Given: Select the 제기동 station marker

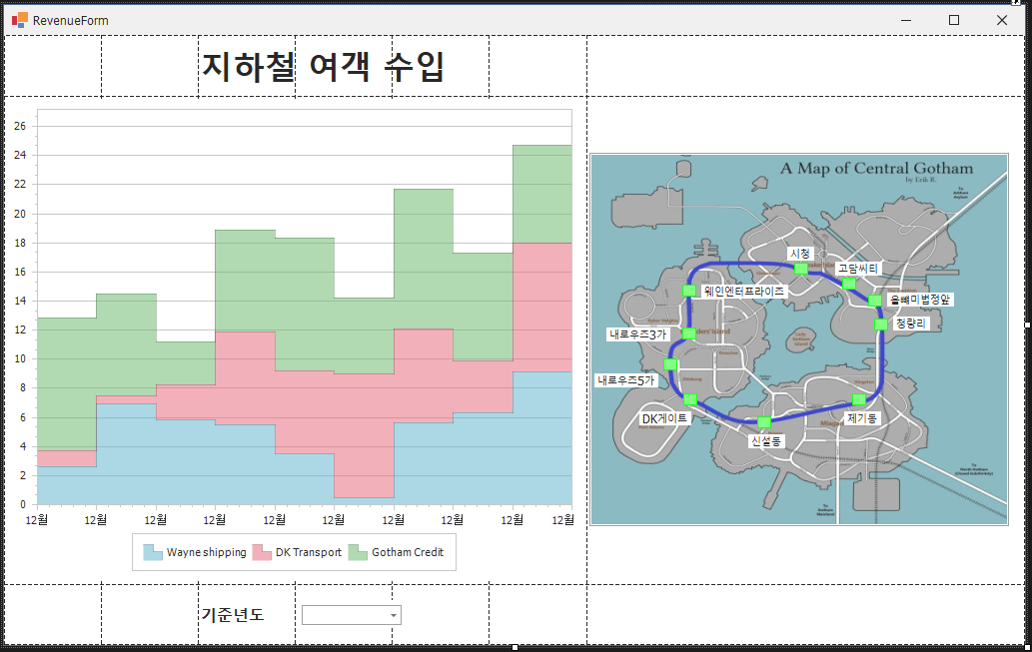Looking at the screenshot, I should click(859, 399).
